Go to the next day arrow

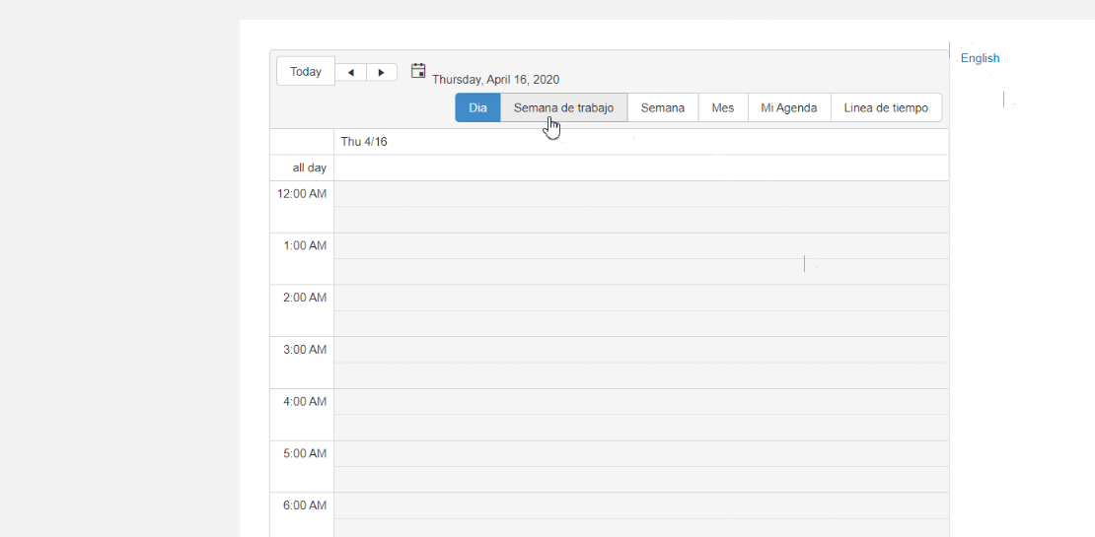point(382,73)
